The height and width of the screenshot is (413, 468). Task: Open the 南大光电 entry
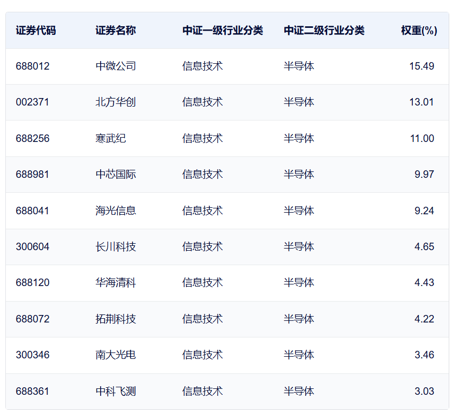116,355
